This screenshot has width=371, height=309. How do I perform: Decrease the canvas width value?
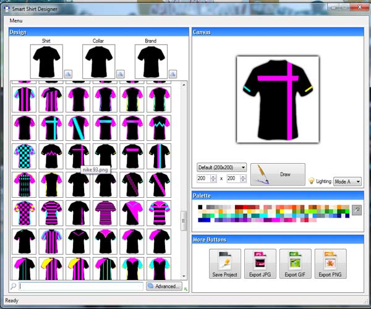(213, 180)
